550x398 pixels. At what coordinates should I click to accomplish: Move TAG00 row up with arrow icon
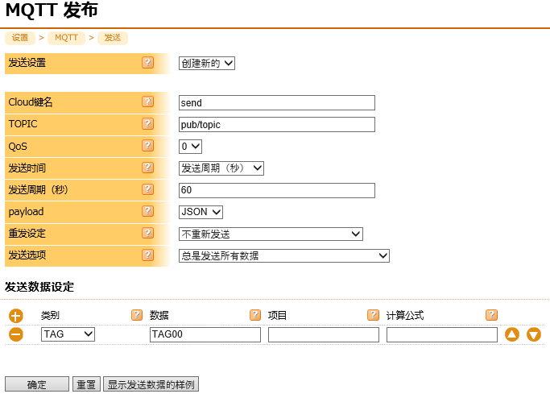[x=512, y=334]
